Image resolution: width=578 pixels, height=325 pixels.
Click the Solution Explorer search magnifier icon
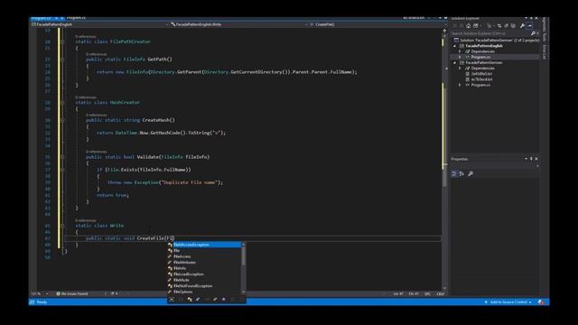tap(533, 33)
